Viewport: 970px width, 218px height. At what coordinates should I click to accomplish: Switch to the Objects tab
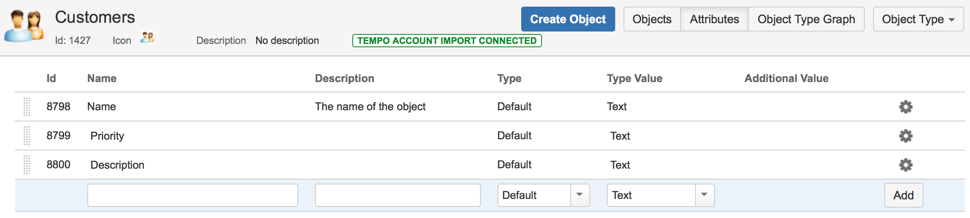click(x=652, y=19)
